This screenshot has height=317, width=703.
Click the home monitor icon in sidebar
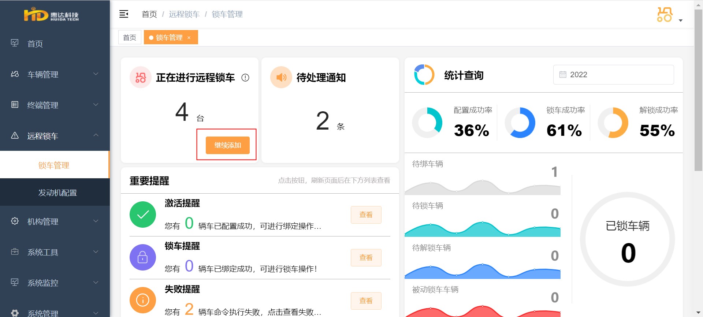[15, 43]
